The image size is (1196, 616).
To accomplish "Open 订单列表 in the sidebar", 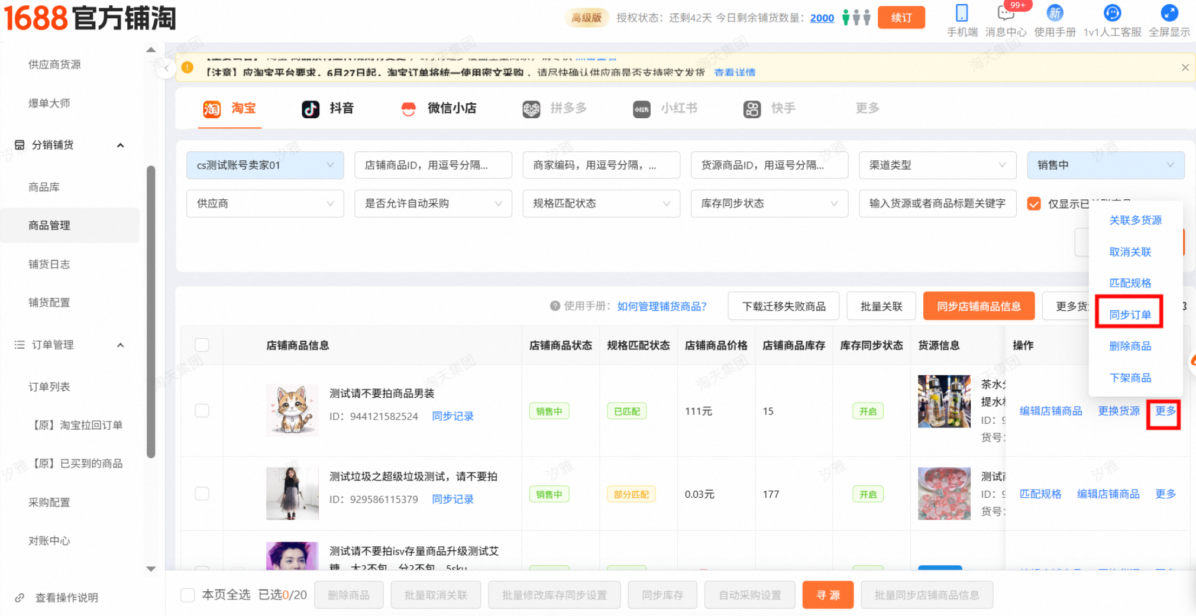I will point(49,387).
